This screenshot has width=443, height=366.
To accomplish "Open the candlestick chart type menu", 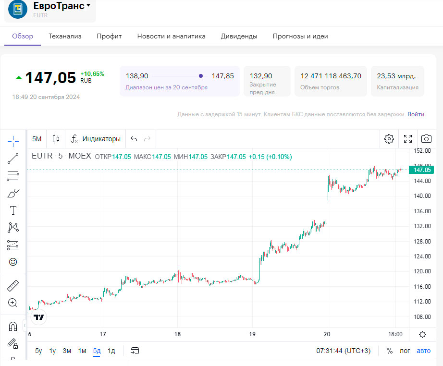I will click(56, 139).
